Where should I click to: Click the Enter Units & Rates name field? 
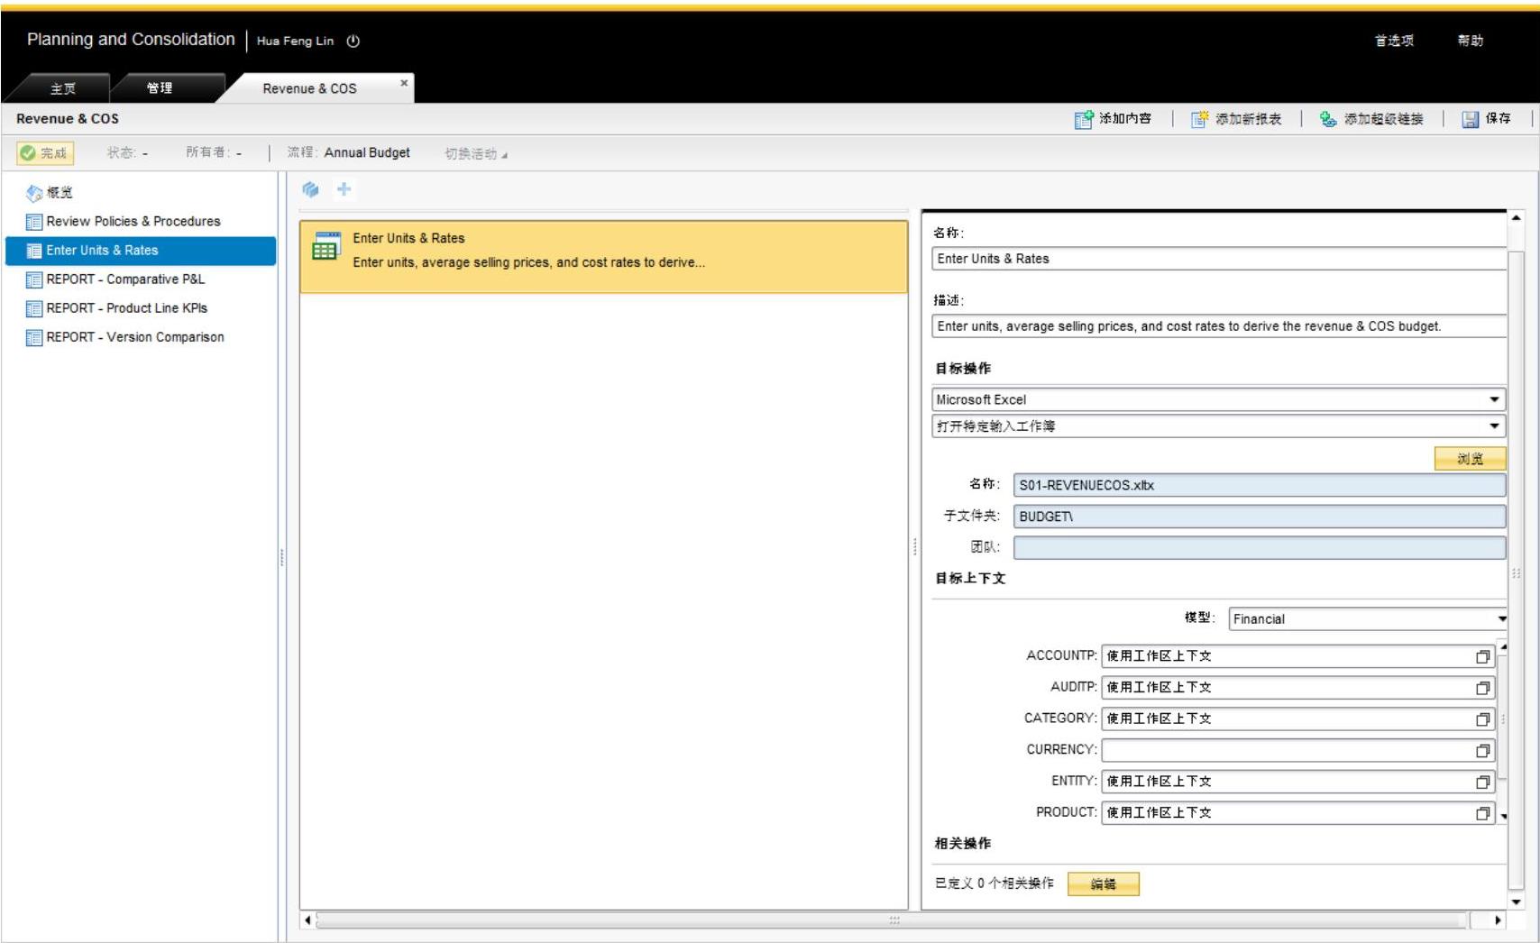tap(1219, 259)
